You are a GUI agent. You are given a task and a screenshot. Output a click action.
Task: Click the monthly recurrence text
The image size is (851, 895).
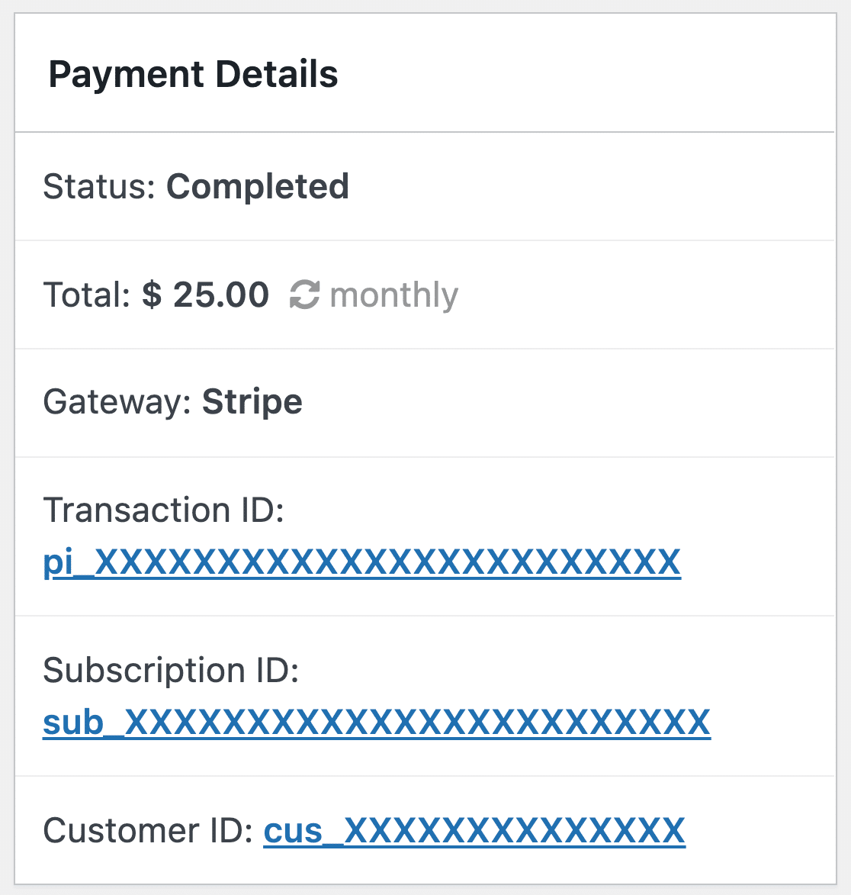[x=394, y=296]
